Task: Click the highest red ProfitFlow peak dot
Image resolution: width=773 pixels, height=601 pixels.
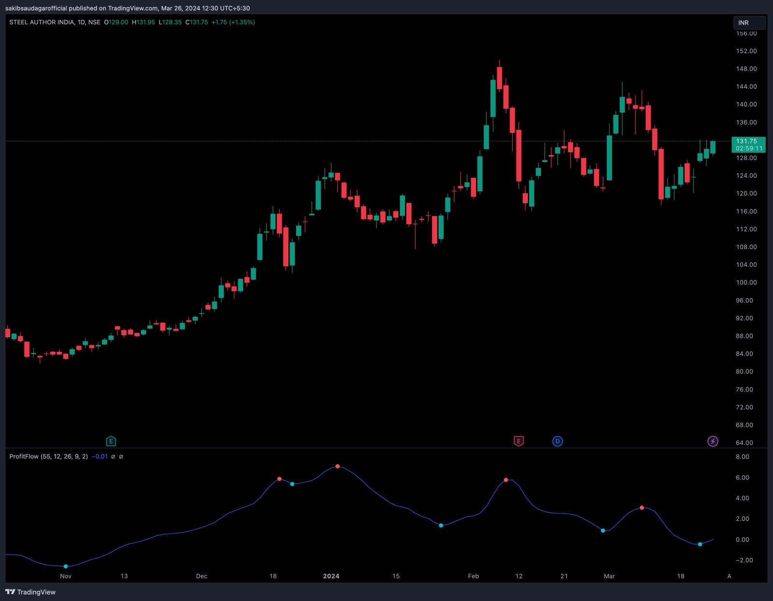Action: tap(338, 466)
